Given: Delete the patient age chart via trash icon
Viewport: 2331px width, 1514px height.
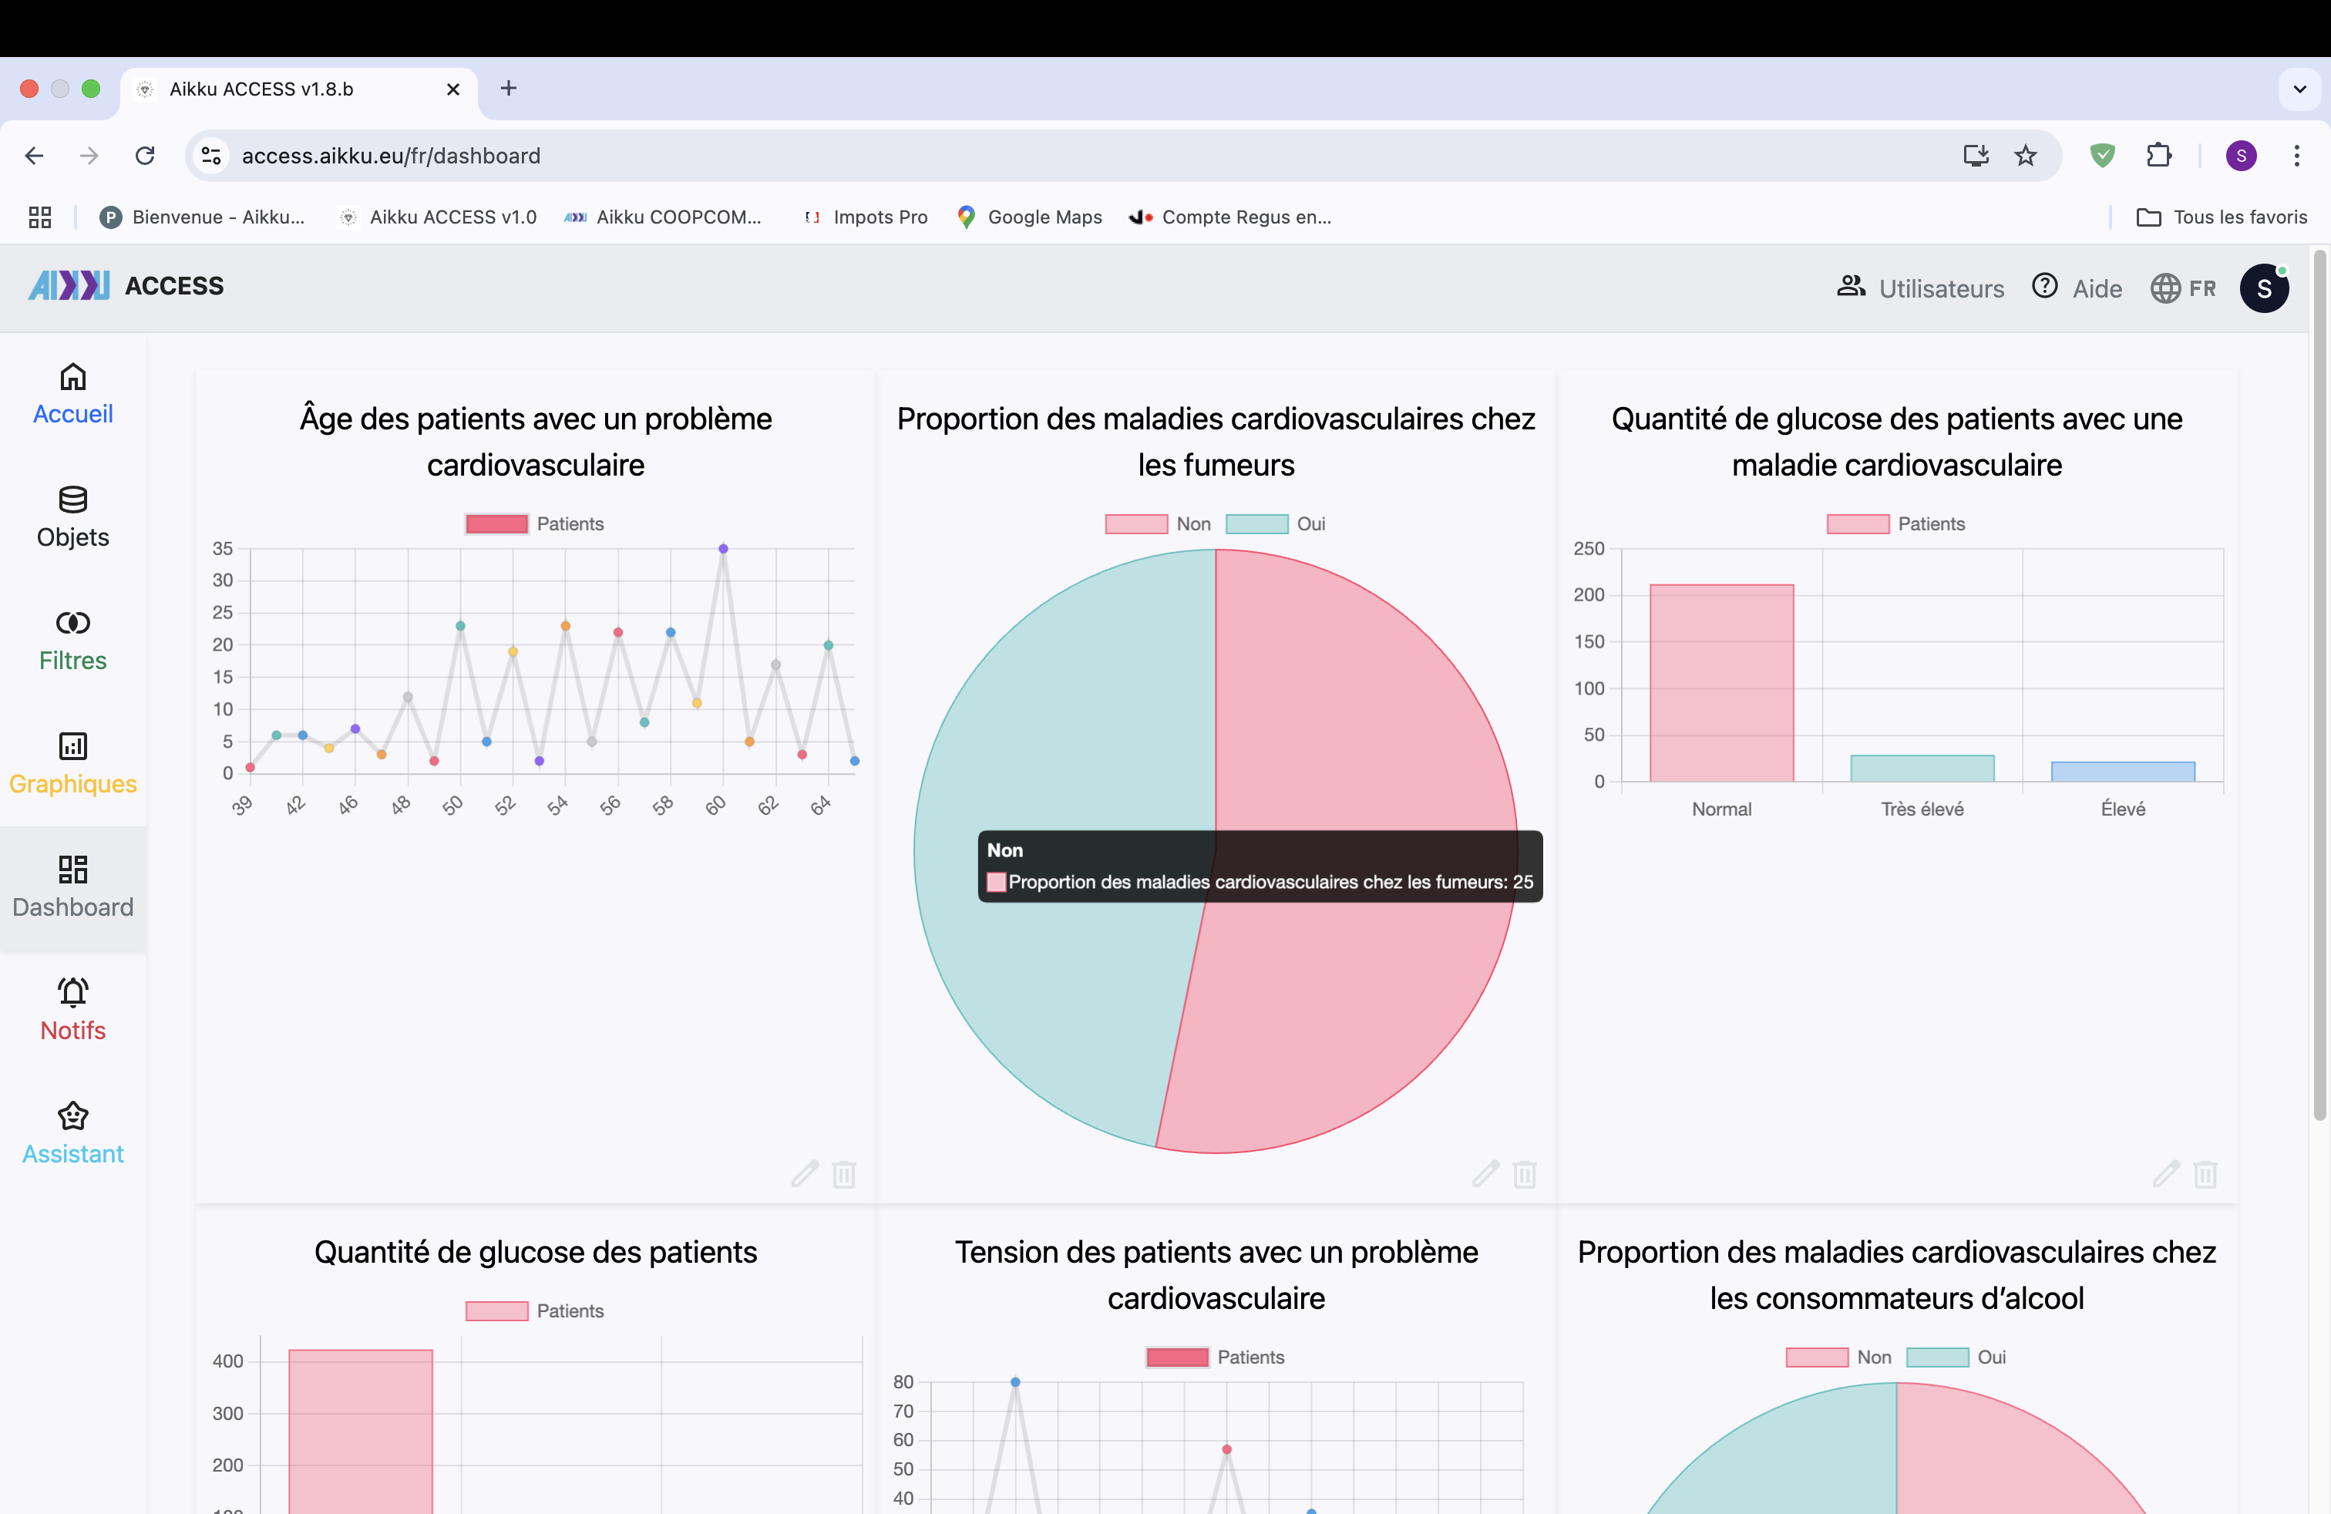Looking at the screenshot, I should click(844, 1173).
